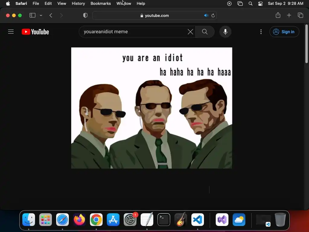Open TextEdit from the Dock

tap(147, 219)
